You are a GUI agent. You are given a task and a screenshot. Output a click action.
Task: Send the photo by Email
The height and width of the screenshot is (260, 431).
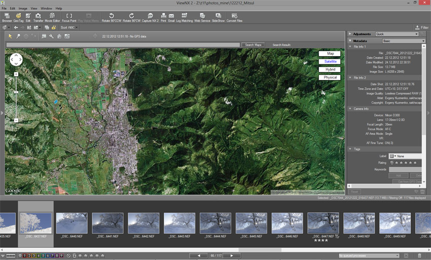[171, 17]
